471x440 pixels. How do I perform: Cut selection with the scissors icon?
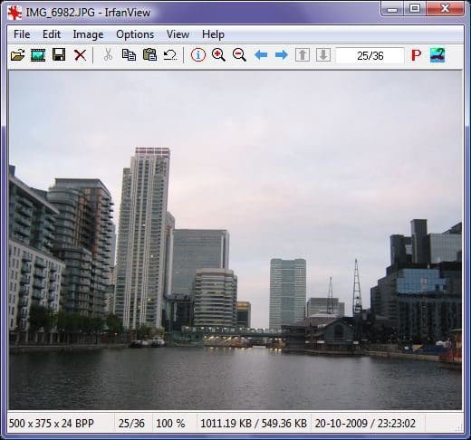pyautogui.click(x=108, y=55)
